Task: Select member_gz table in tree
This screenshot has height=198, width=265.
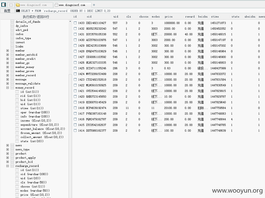Action: [x=23, y=63]
